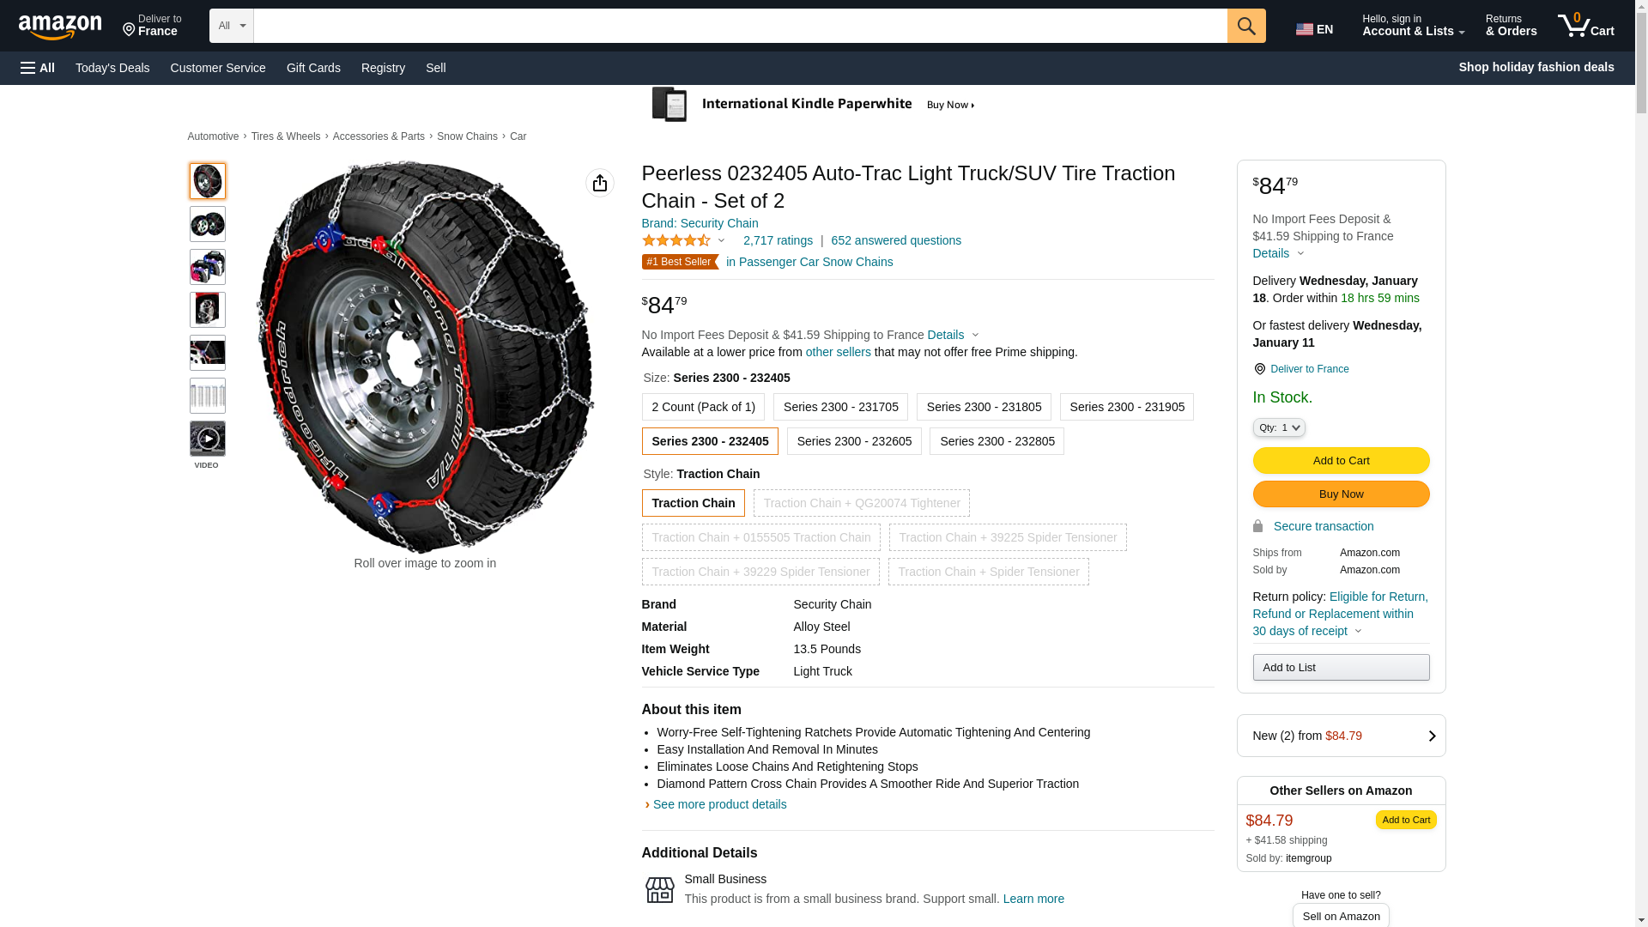1648x927 pixels.
Task: Click the Amazon logo
Action: click(60, 27)
